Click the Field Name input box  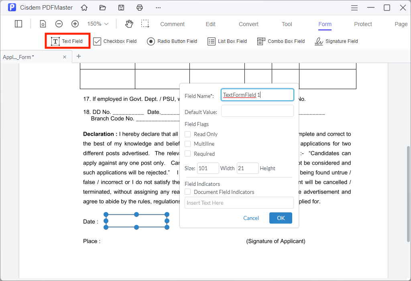click(257, 95)
